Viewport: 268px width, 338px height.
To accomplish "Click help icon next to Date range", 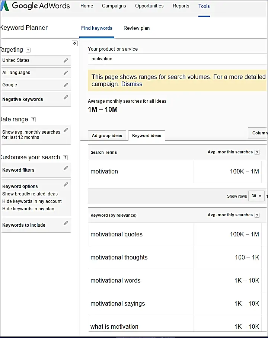I will (33, 119).
